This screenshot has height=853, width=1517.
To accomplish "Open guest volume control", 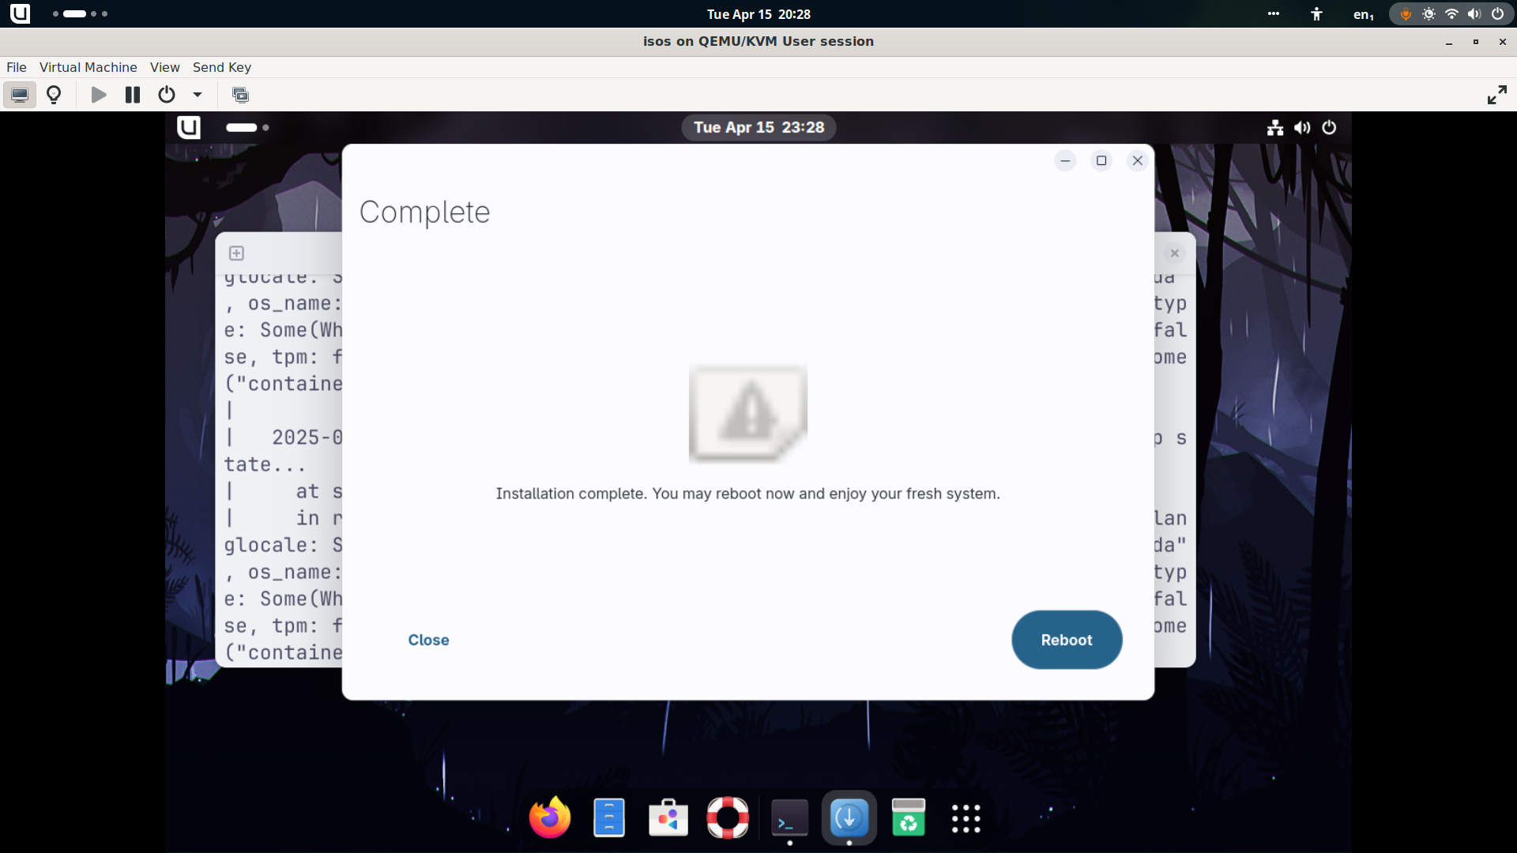I will tap(1302, 127).
